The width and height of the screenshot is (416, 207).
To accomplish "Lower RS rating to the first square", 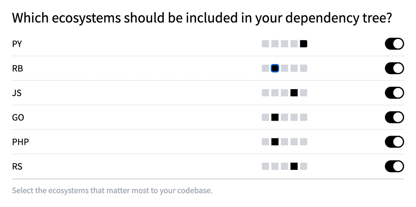I will click(x=265, y=166).
